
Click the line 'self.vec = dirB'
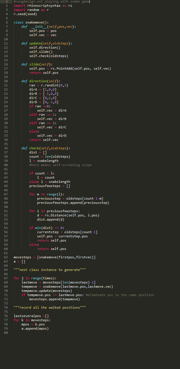(x=52, y=119)
